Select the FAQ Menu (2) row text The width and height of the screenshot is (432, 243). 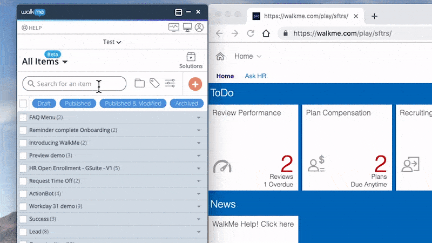pyautogui.click(x=46, y=117)
